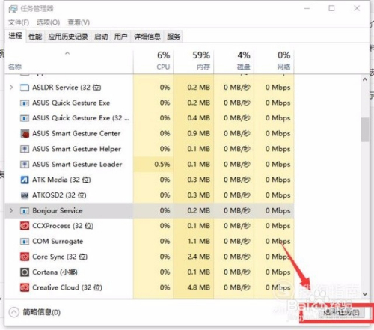Select the ASUS Smart Gesture Center row name
The height and width of the screenshot is (330, 374).
click(76, 134)
